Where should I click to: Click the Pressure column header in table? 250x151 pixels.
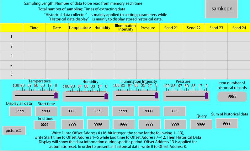coord(148,28)
